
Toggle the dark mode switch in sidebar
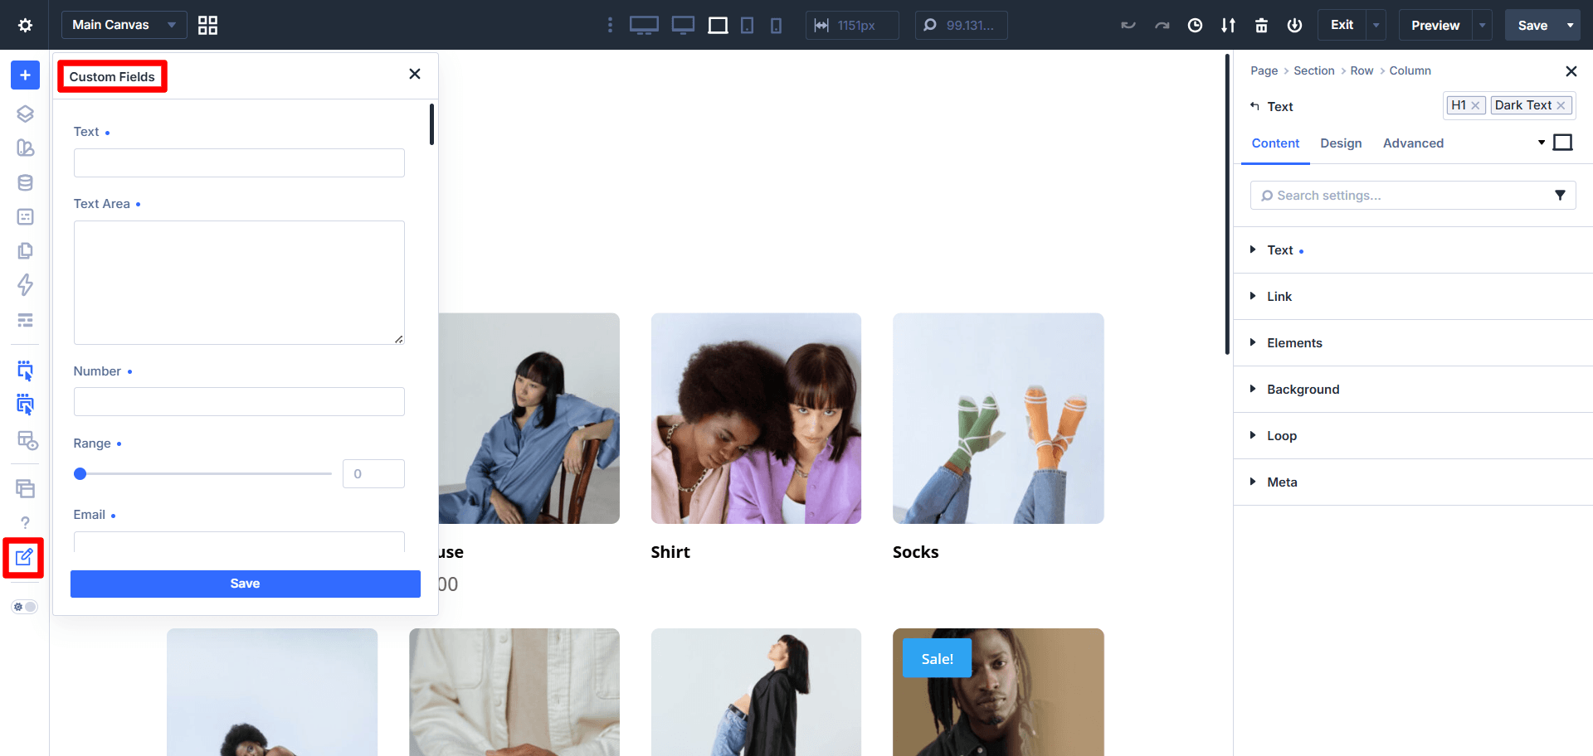25,607
